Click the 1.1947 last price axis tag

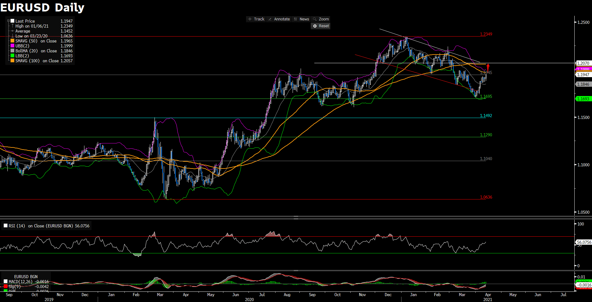pos(583,75)
